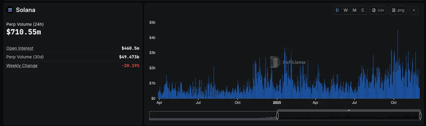This screenshot has height=126, width=426.
Task: Click the Solana title text
Action: tap(26, 10)
